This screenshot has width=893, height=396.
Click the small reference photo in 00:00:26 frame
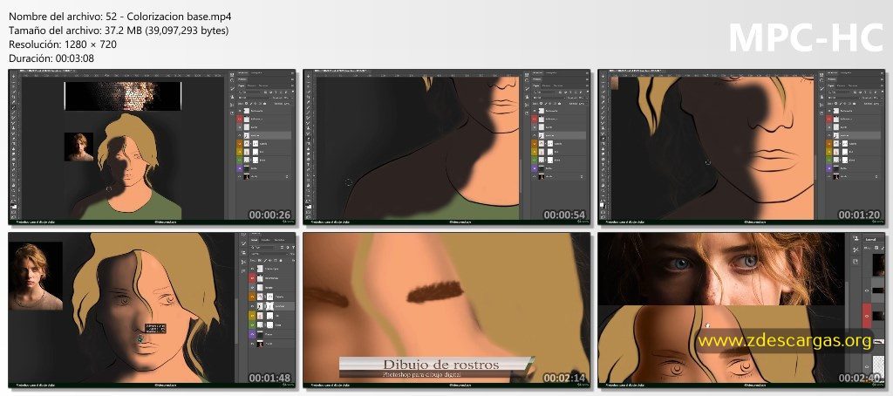[78, 147]
